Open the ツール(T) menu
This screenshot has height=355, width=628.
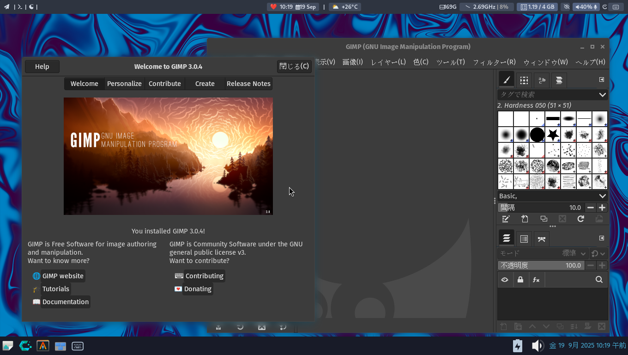(451, 62)
